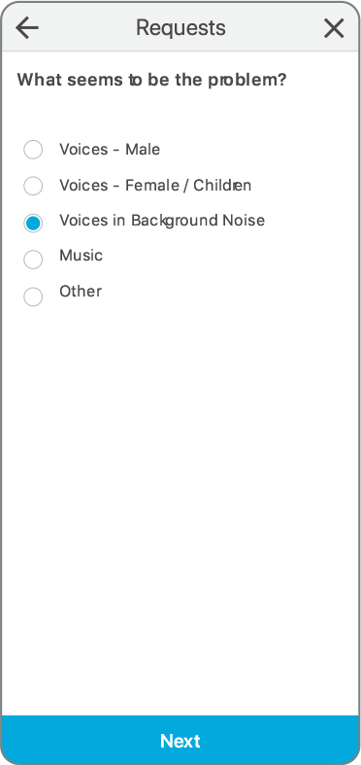Select the Voices - Male radio button
361x765 pixels.
33,150
